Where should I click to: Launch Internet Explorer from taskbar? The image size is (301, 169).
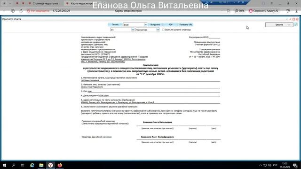coord(32,165)
